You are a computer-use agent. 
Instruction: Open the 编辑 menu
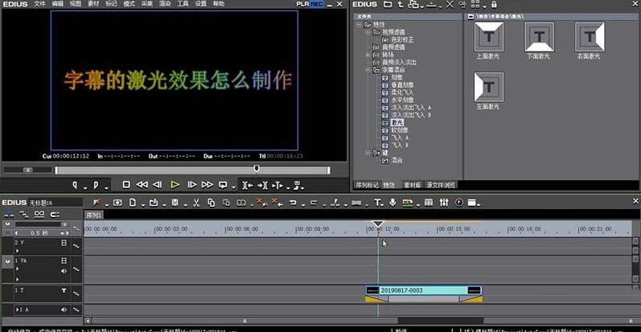pos(58,4)
